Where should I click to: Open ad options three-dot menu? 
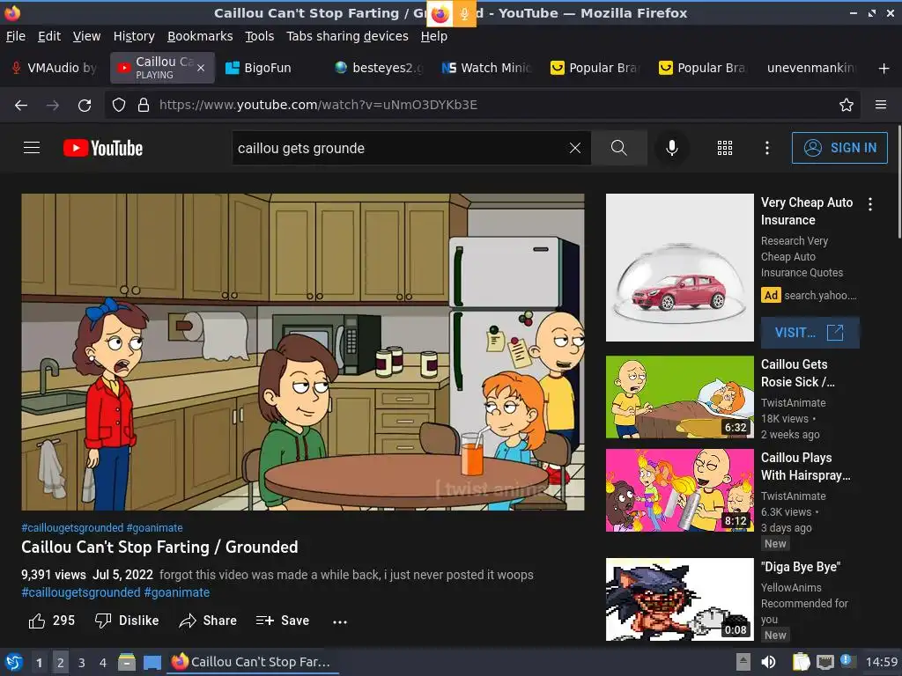[x=870, y=204]
